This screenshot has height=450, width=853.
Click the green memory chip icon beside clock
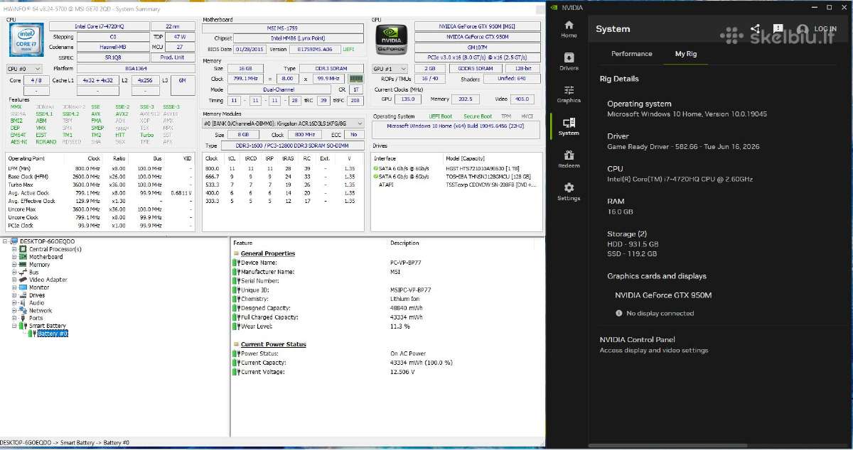357,79
